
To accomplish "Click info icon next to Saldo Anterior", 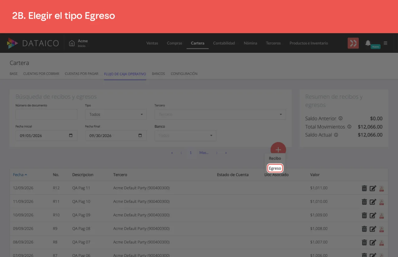I will 340,118.
